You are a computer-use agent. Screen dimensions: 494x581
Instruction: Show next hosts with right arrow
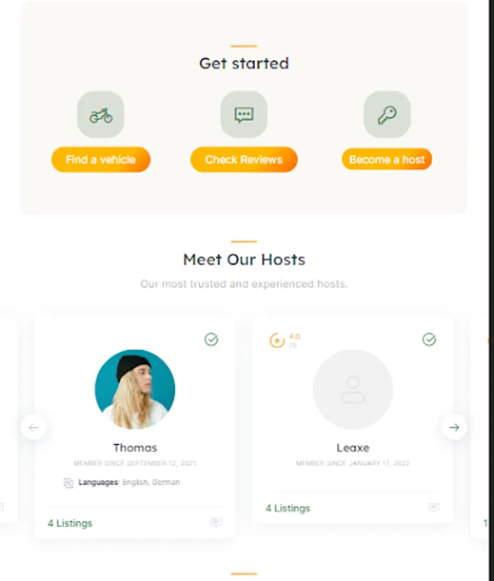(x=455, y=427)
